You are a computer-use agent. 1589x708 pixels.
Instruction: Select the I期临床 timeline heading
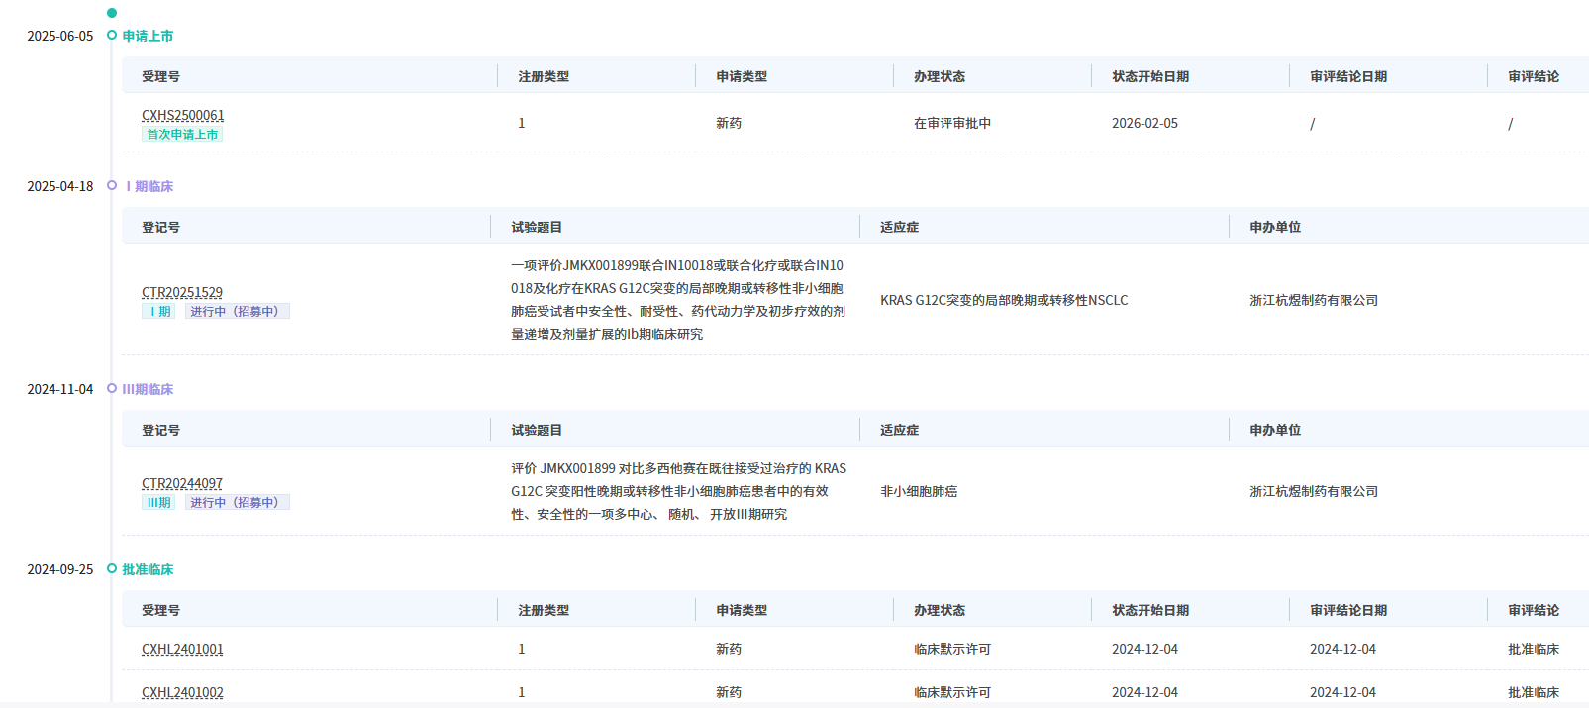149,186
